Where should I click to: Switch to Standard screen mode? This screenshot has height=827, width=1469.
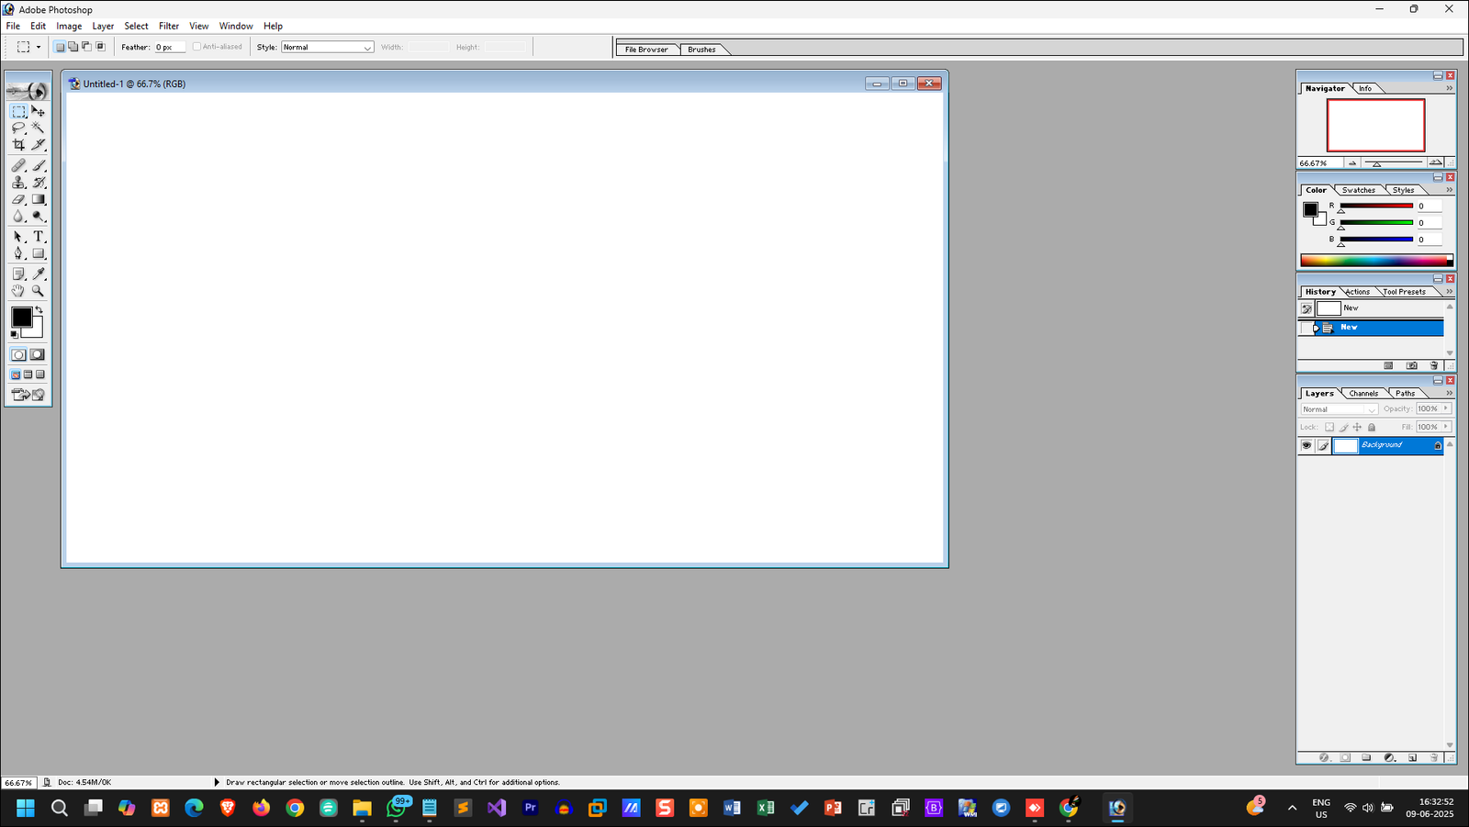click(16, 374)
